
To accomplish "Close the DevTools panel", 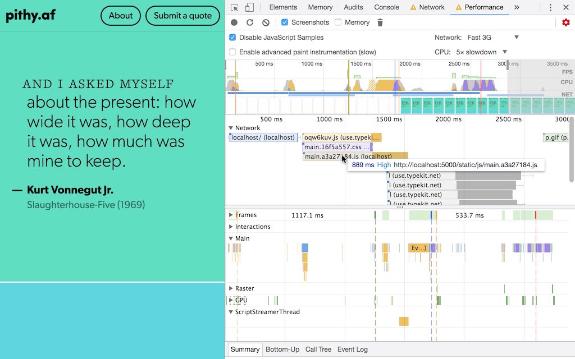I will (x=566, y=7).
